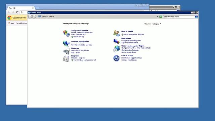The width and height of the screenshot is (215, 121).
Task: Open System and Security category
Action: pyautogui.click(x=80, y=30)
